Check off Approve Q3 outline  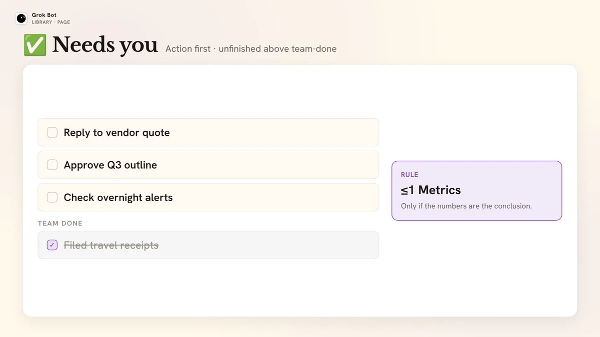tap(52, 165)
